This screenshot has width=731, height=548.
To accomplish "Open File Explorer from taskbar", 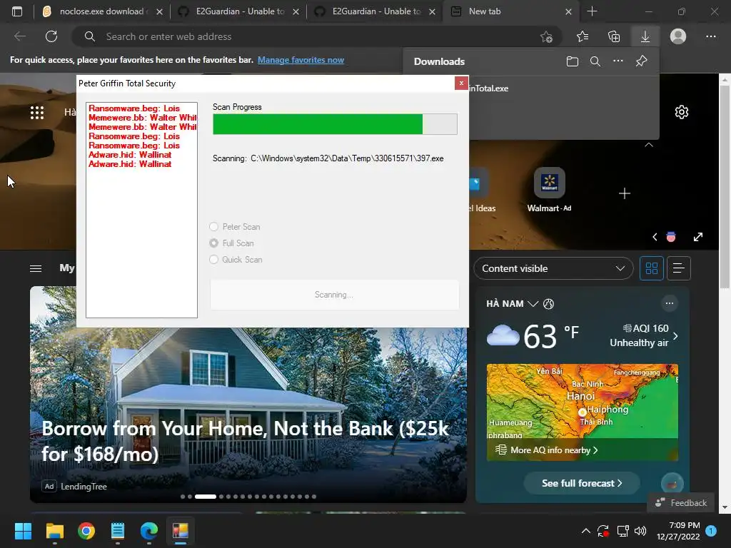I will [x=54, y=531].
